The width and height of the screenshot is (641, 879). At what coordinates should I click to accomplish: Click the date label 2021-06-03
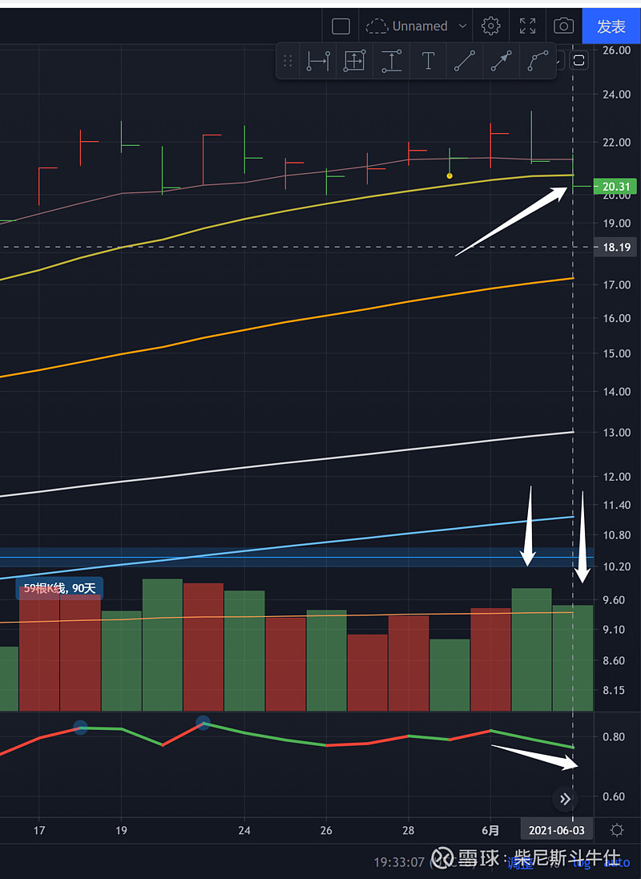[x=556, y=830]
